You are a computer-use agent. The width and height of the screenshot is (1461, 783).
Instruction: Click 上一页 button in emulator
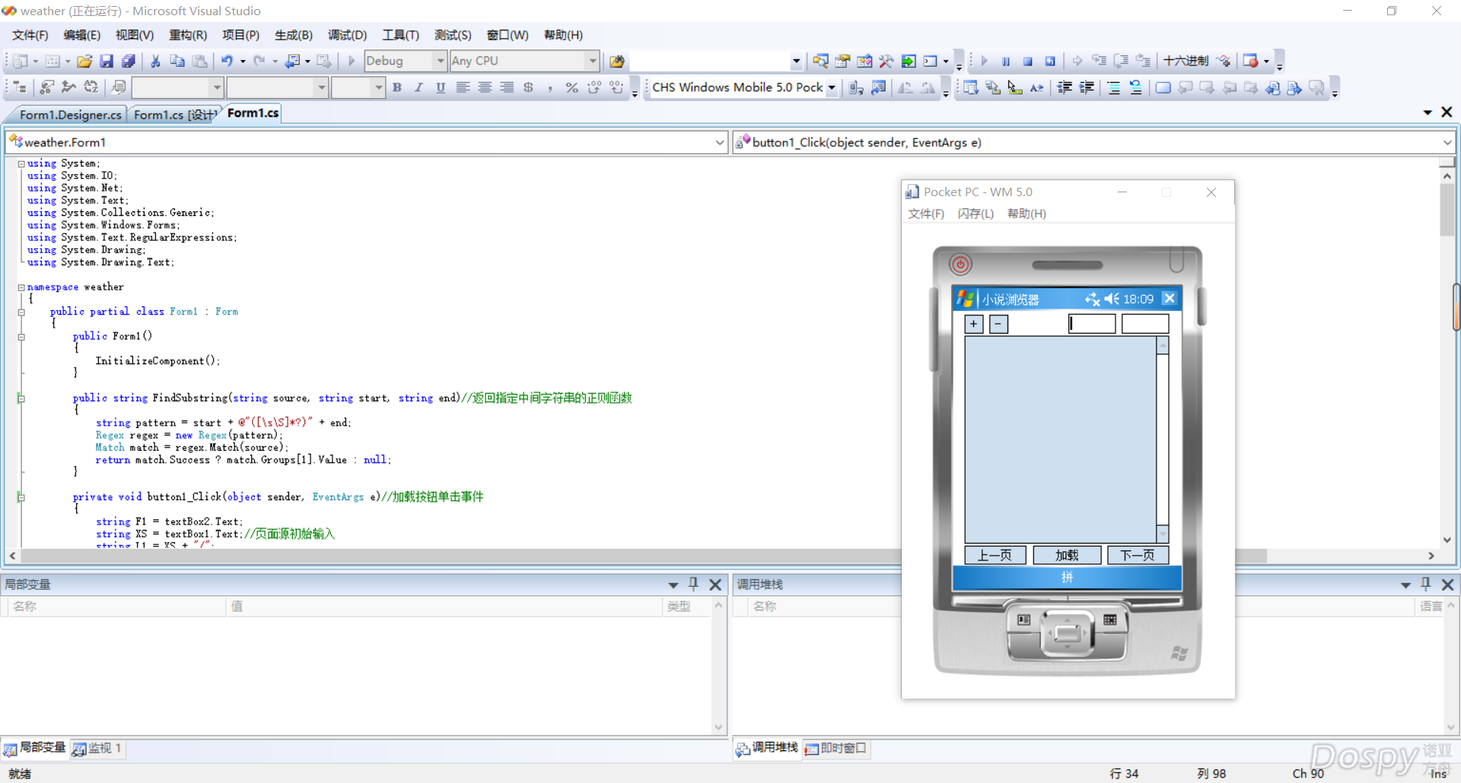coord(995,555)
